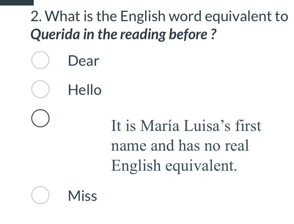Click the bottommost radio circle on the page
294x224 pixels.
click(x=40, y=195)
